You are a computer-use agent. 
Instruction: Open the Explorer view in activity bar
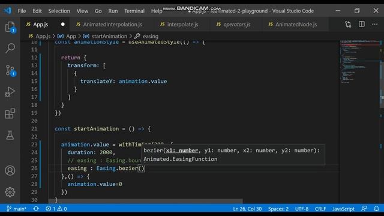point(10,27)
